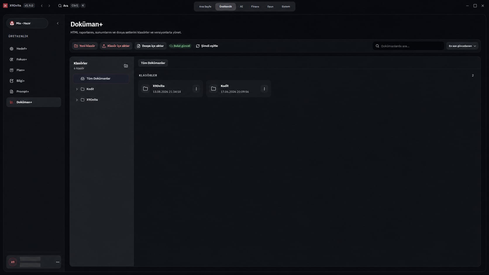Expand the Kodit tree folder
The image size is (489, 275).
pos(77,89)
